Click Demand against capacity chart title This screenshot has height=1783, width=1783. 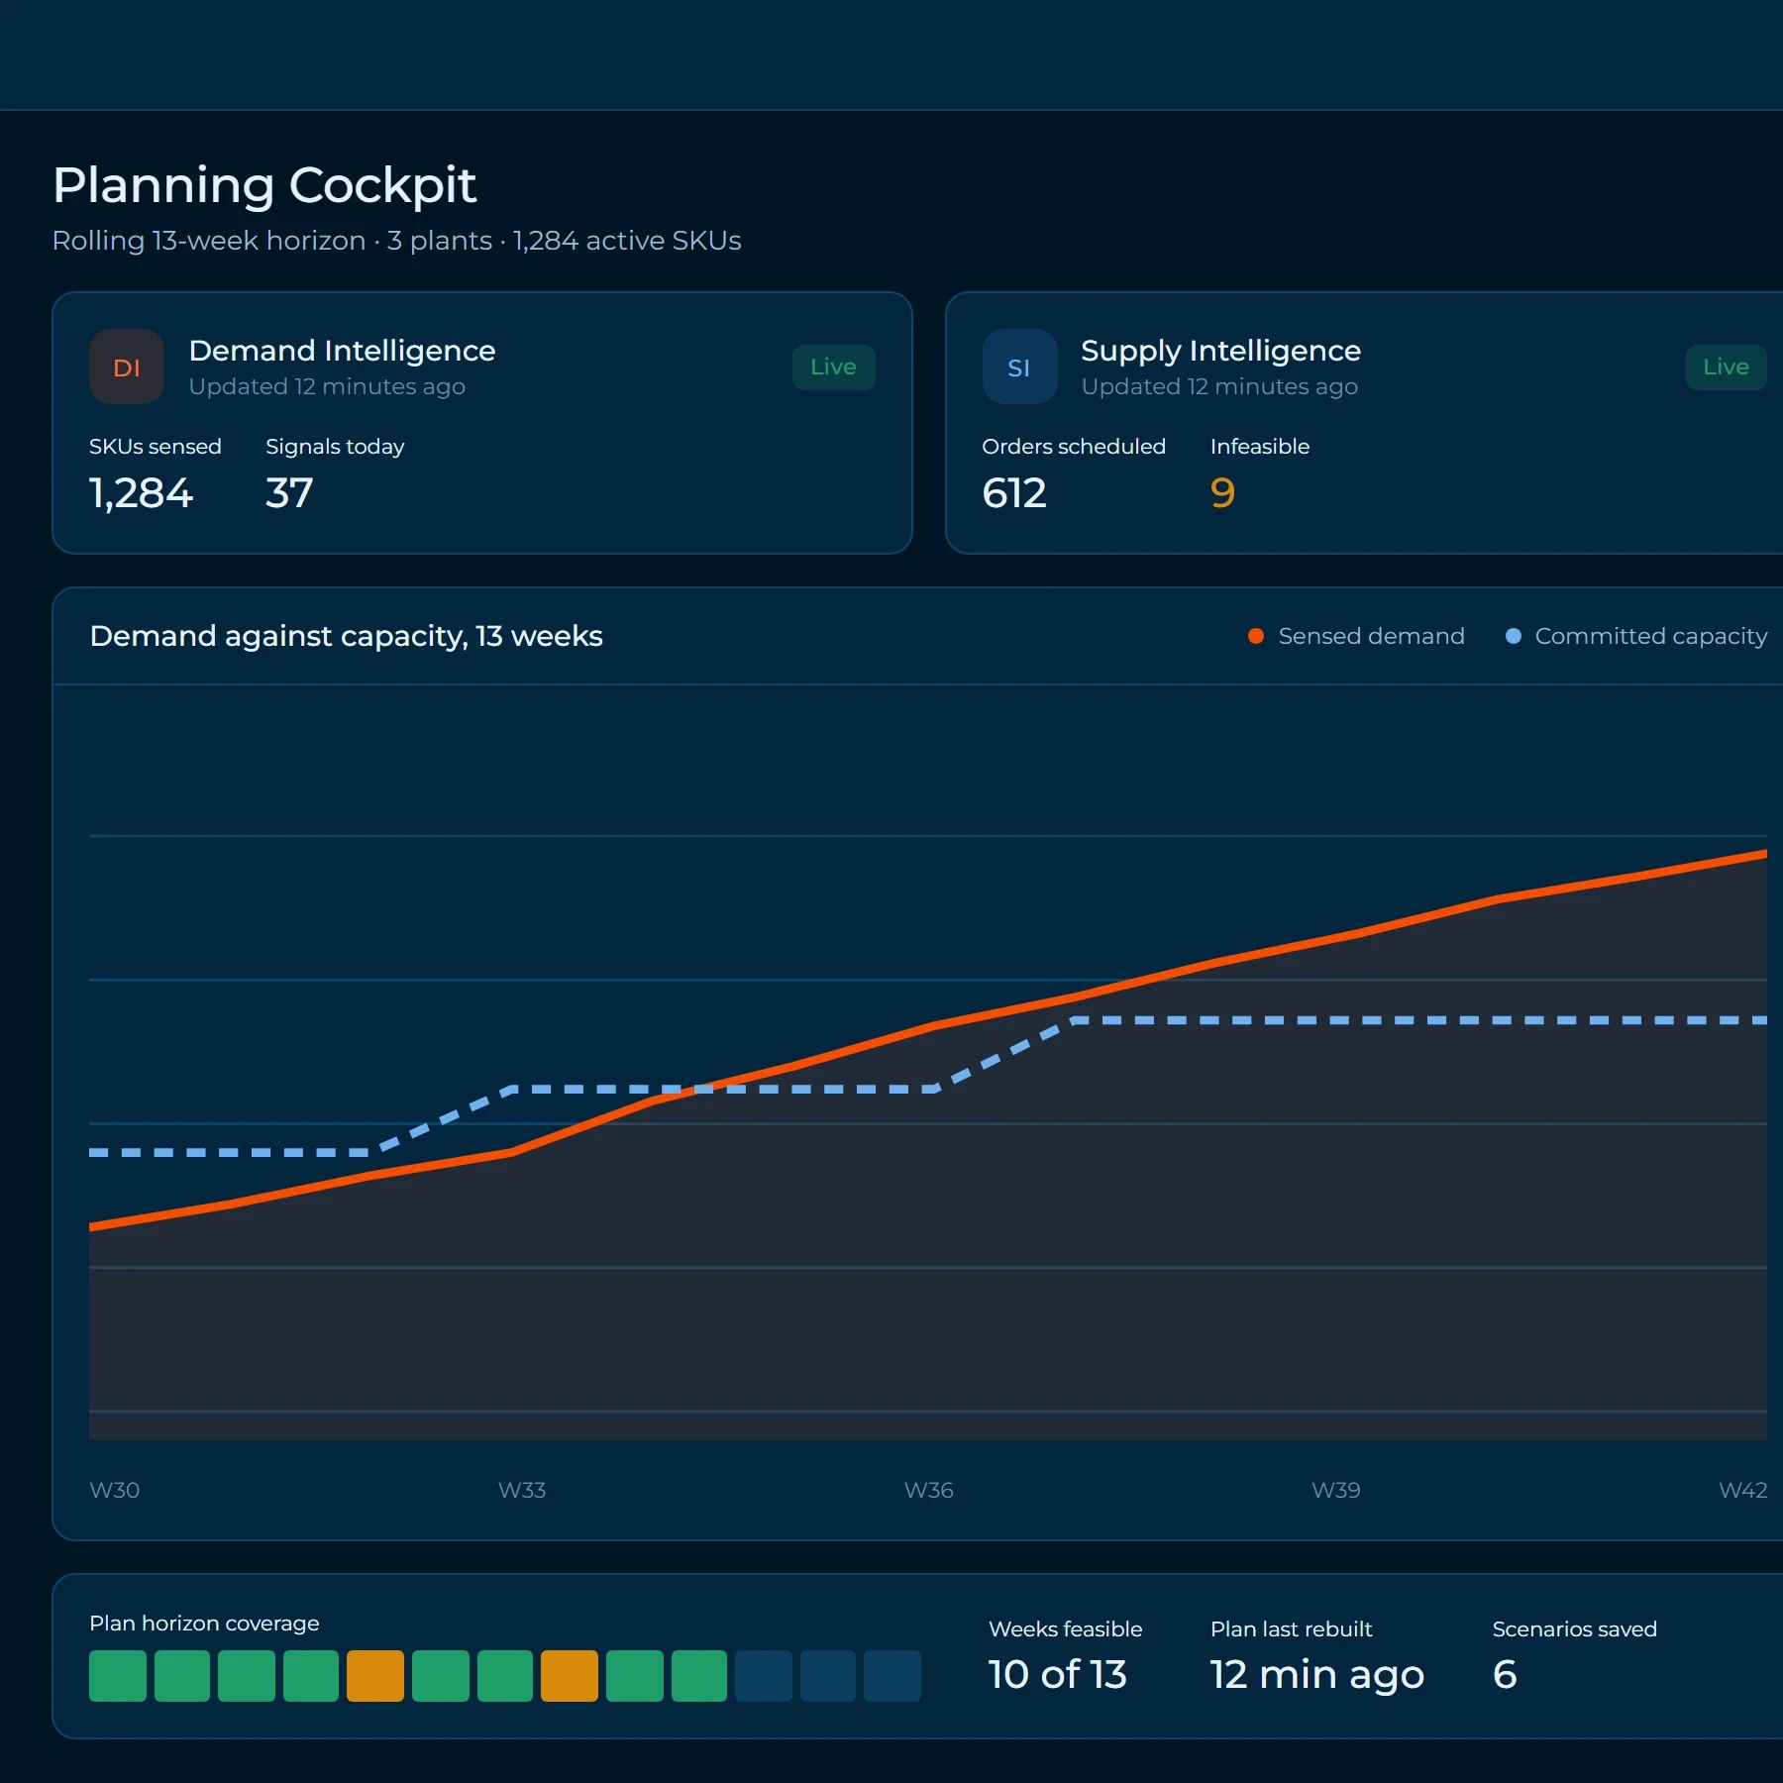[x=346, y=636]
